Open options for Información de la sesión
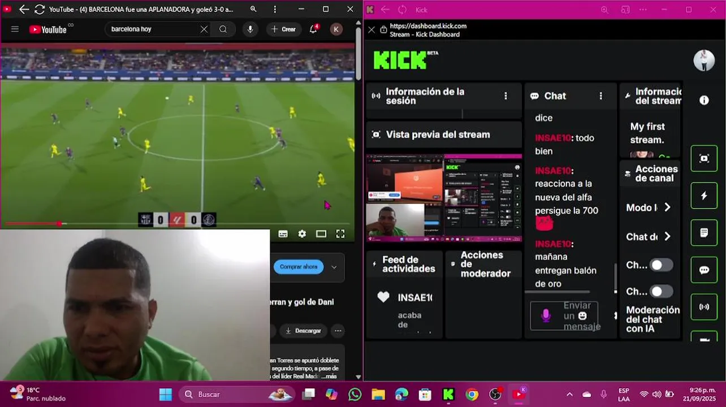The width and height of the screenshot is (726, 407). [505, 96]
